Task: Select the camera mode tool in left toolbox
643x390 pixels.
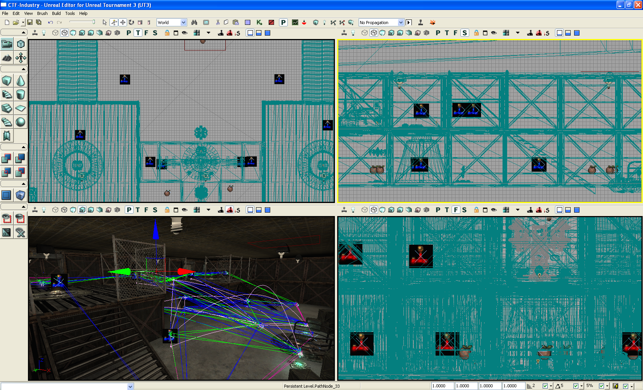Action: point(7,44)
